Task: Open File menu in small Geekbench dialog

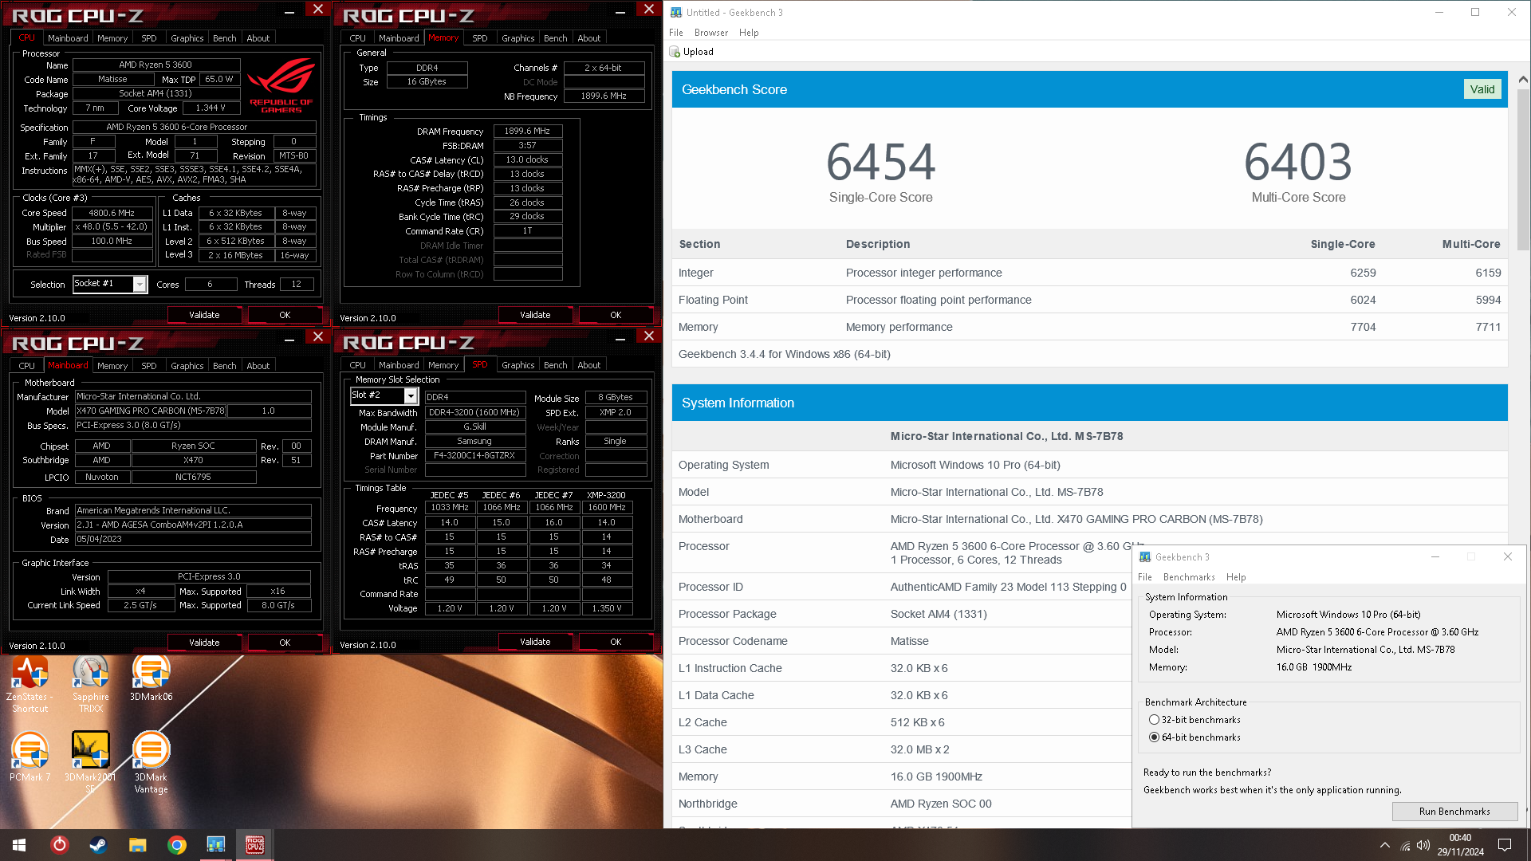Action: tap(1145, 577)
